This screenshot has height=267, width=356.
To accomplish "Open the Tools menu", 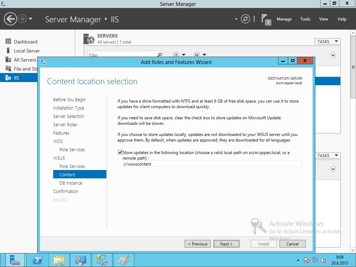I will [305, 19].
